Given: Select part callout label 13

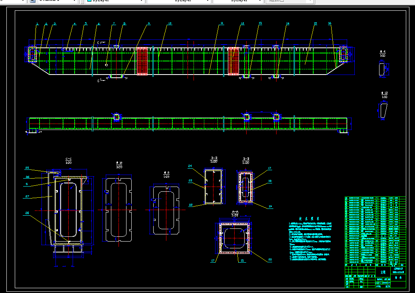Looking at the screenshot, I should tap(260, 23).
